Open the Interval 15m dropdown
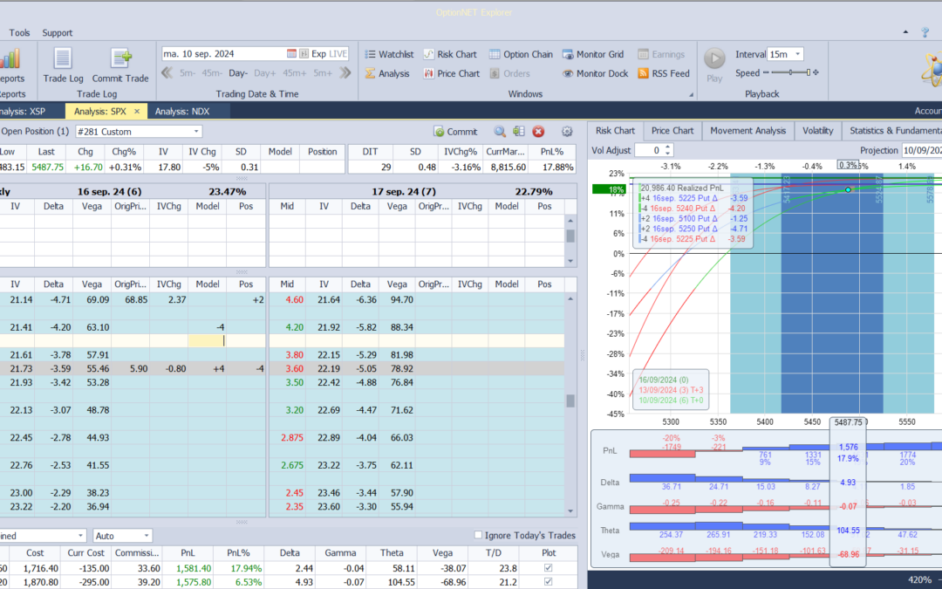Screen dimensions: 942x589 (x=798, y=54)
